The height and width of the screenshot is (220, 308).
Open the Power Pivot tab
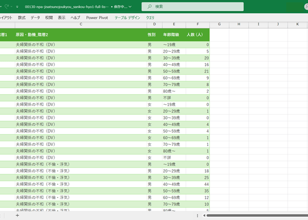point(97,18)
